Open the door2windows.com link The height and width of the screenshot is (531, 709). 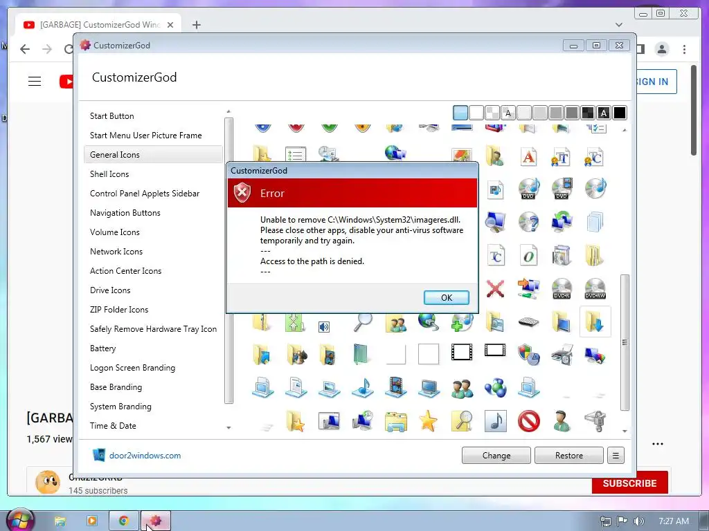[145, 456]
